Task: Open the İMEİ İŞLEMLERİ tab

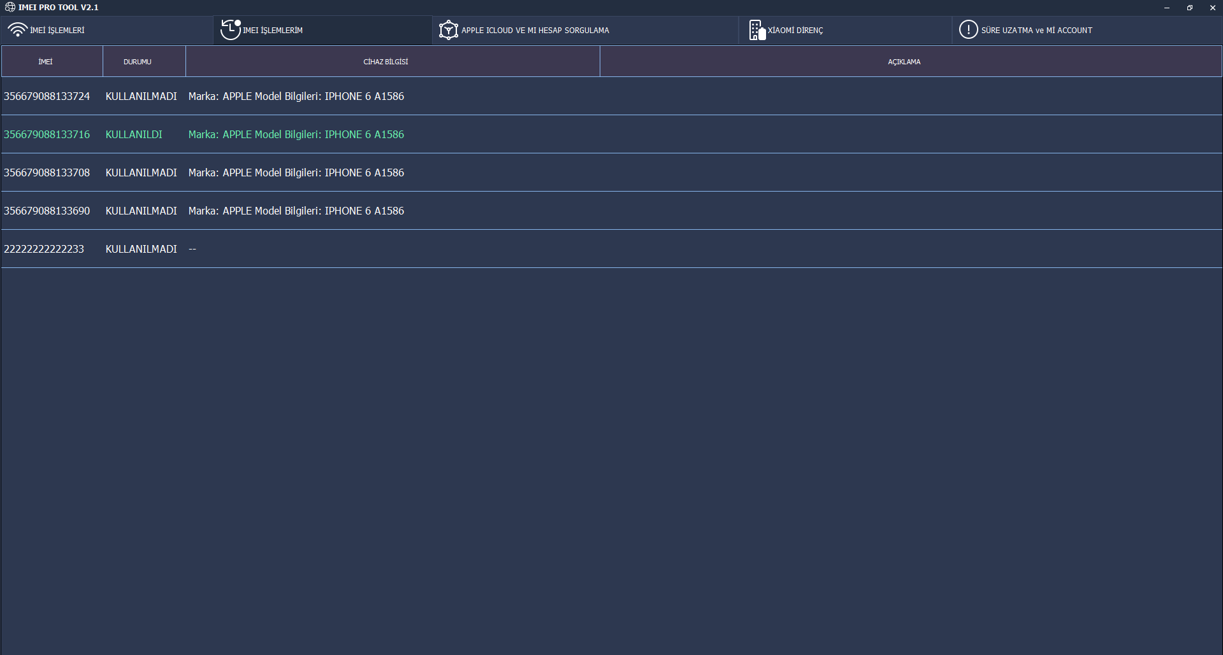Action: pyautogui.click(x=107, y=30)
